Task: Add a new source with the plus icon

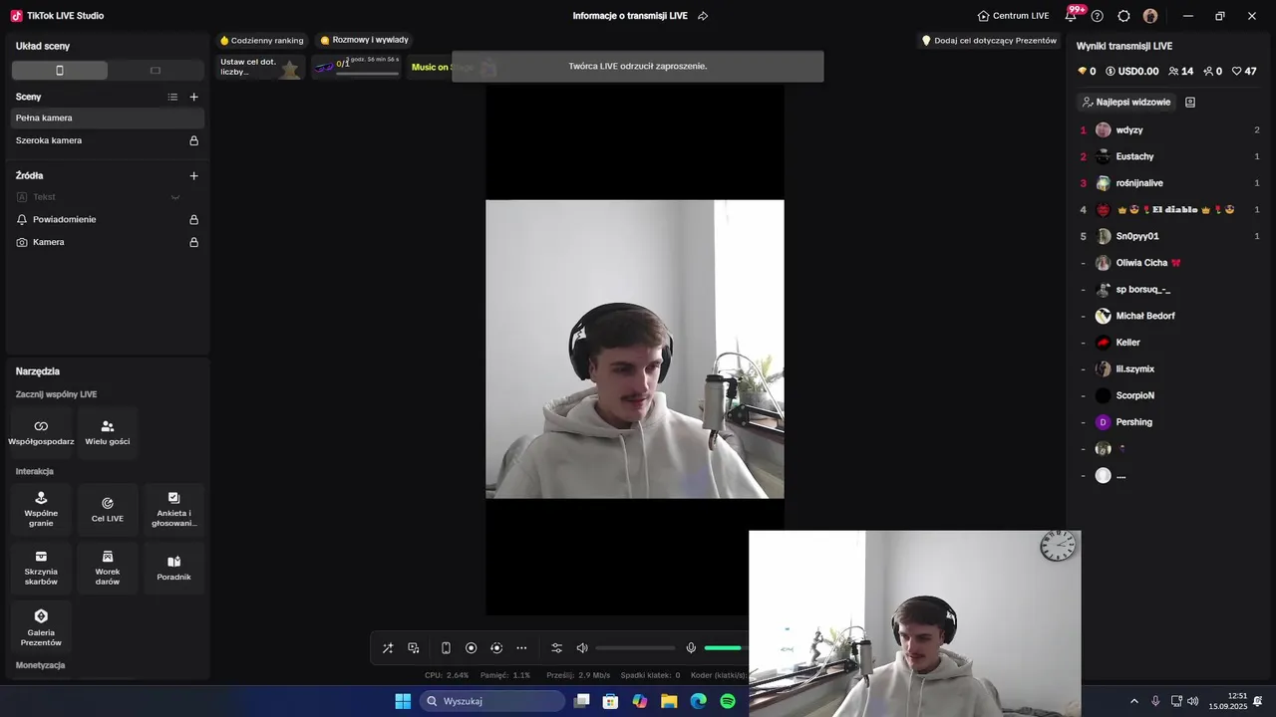Action: tap(194, 175)
